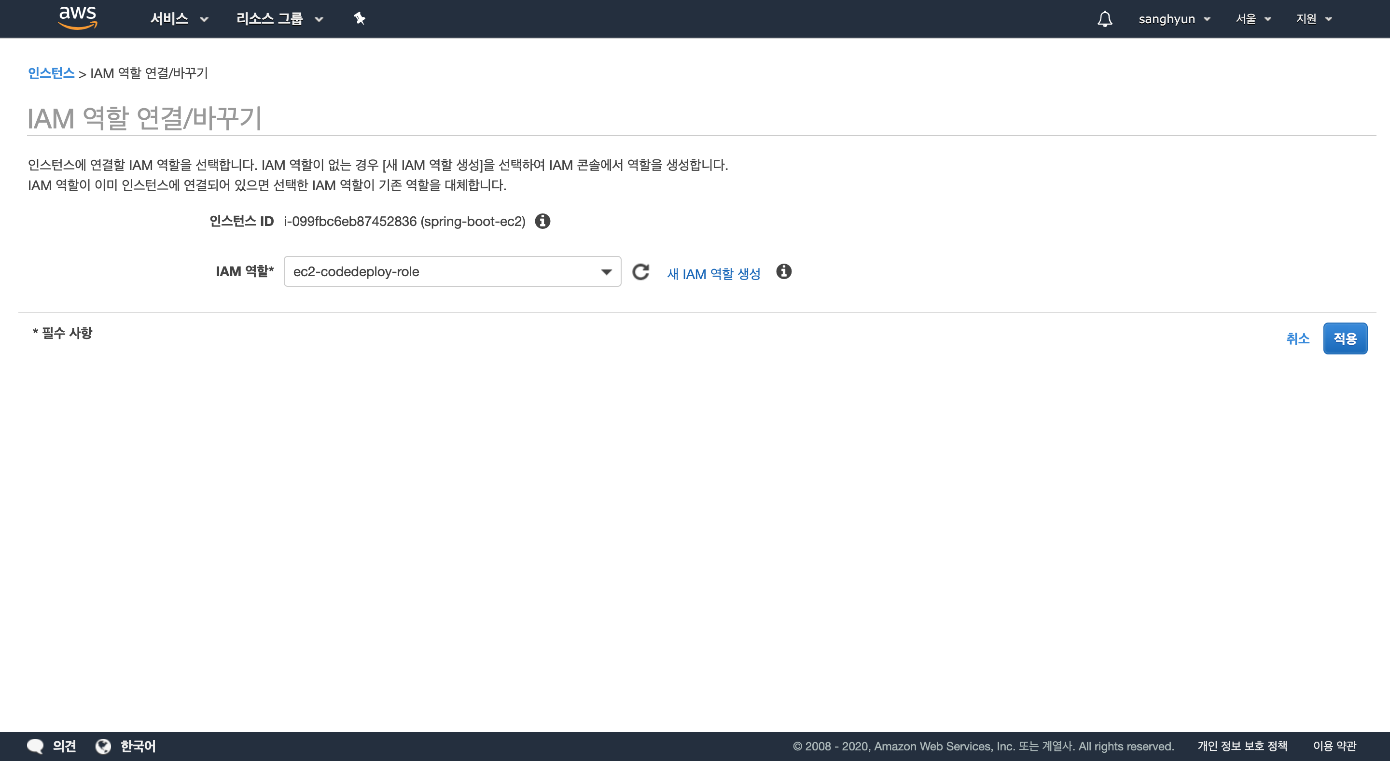Screen dimensions: 1390x761
Task: Go to 인스턴스 breadcrumb link
Action: pos(51,73)
